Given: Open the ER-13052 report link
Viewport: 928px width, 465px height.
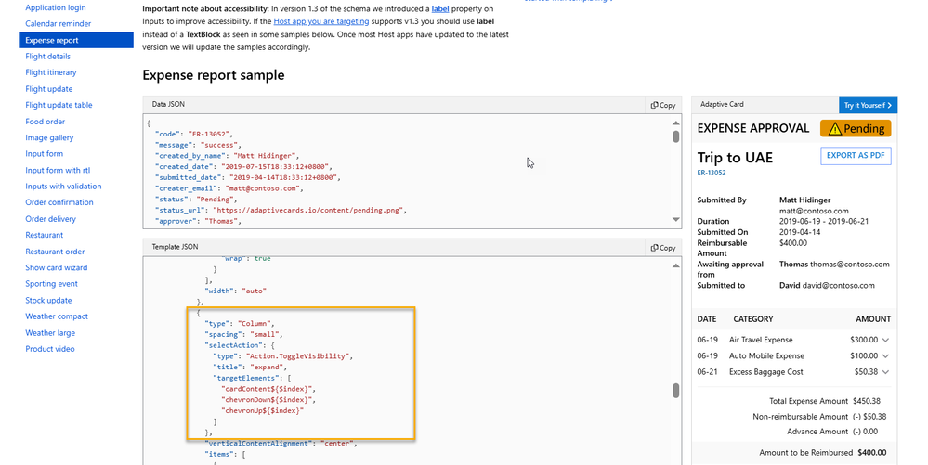Looking at the screenshot, I should click(x=712, y=173).
